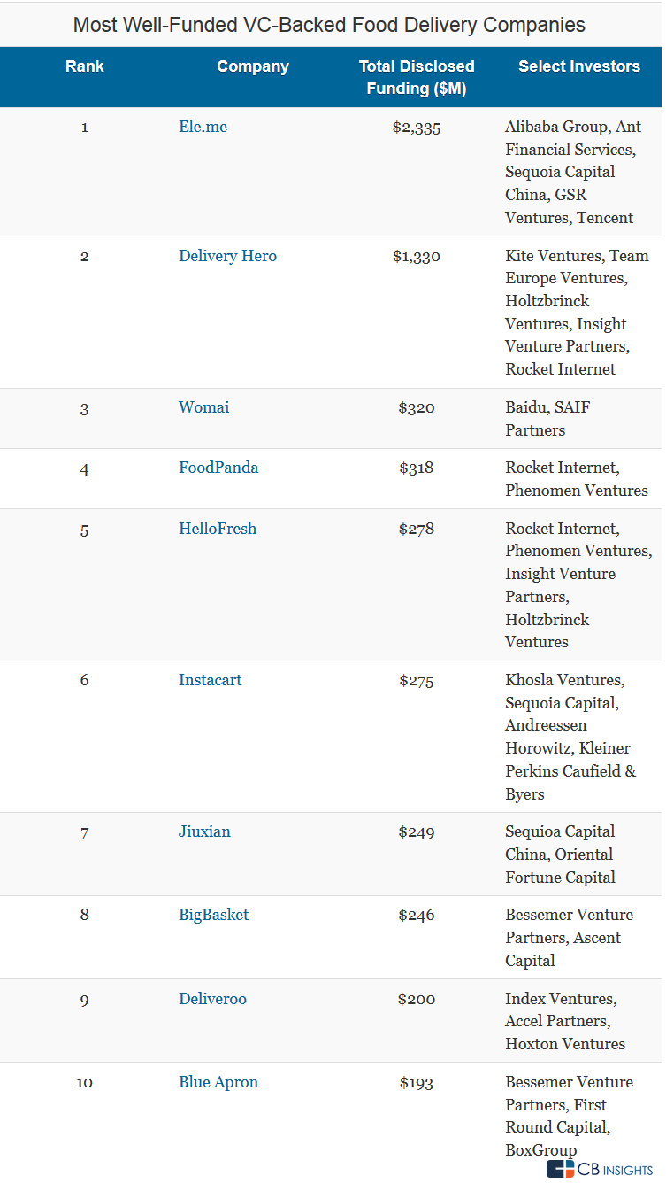The height and width of the screenshot is (1191, 666).
Task: Open the Instacart company link
Action: tap(210, 680)
